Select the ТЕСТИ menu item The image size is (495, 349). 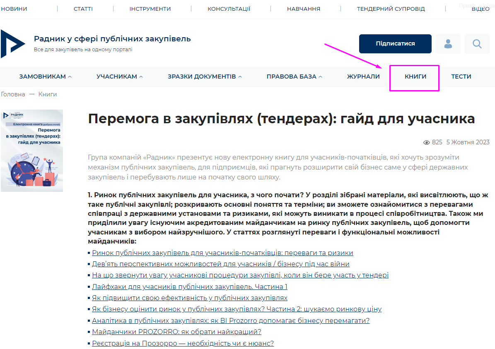(x=461, y=76)
